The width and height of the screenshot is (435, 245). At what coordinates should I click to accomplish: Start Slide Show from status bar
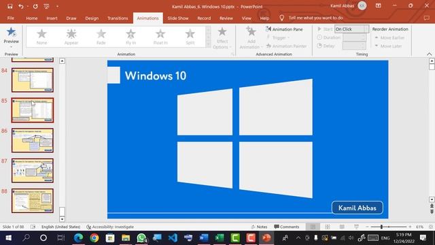click(356, 227)
